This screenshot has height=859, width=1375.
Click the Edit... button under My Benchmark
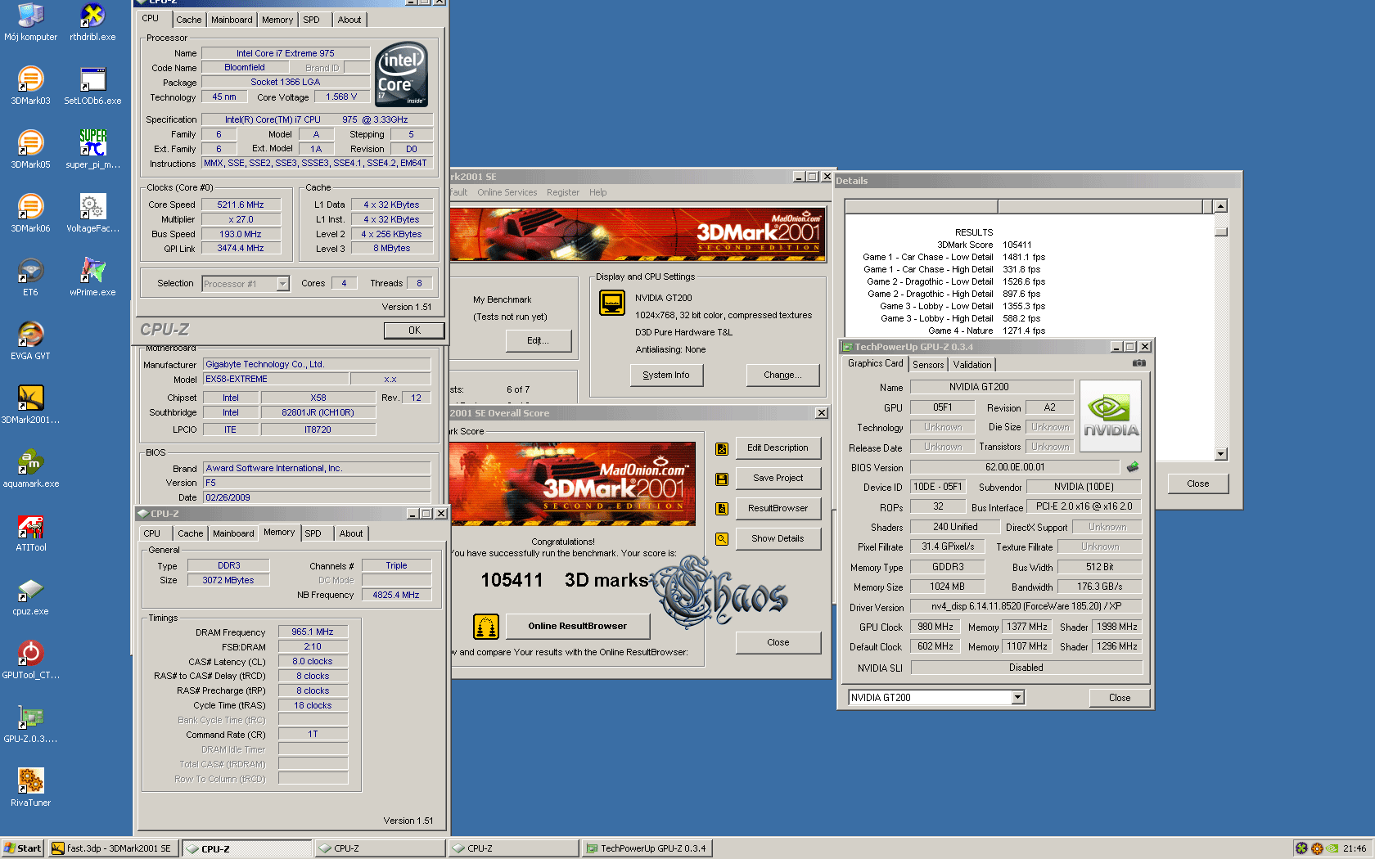(538, 341)
